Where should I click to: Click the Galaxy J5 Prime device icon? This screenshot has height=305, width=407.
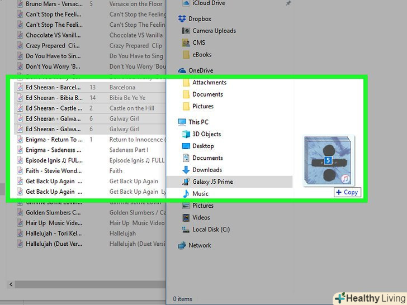point(186,182)
